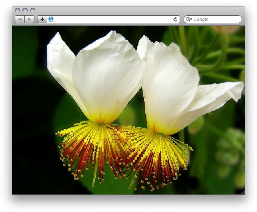The width and height of the screenshot is (257, 212).
Task: Open the search magnifier dropdown menu
Action: [189, 19]
